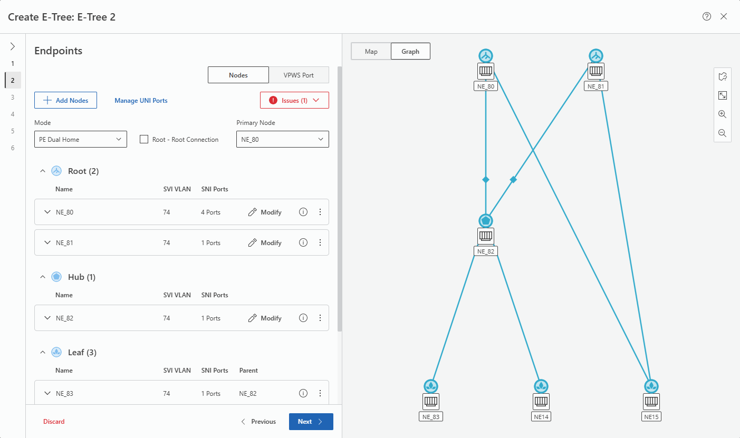The width and height of the screenshot is (740, 438).
Task: Go to wizard step 3
Action: [x=13, y=97]
